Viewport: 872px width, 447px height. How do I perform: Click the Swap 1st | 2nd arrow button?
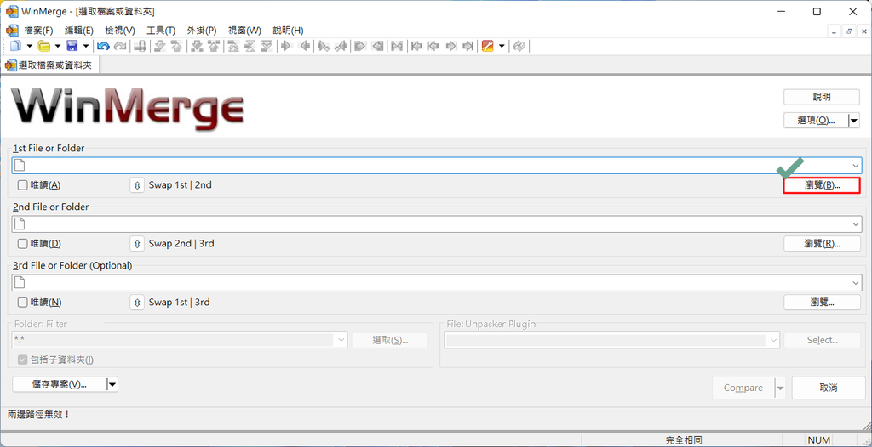[137, 185]
